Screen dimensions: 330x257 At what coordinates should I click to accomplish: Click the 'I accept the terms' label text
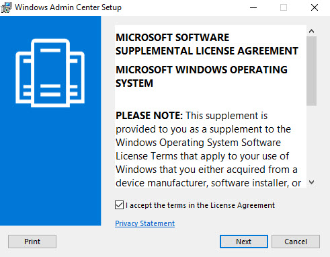point(200,205)
